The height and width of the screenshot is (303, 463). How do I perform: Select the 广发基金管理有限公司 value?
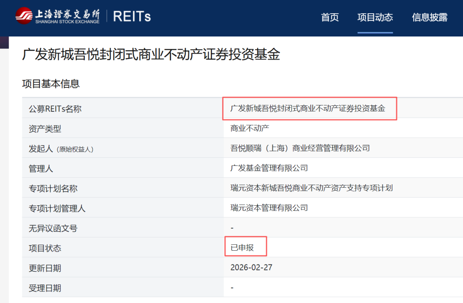pos(269,168)
